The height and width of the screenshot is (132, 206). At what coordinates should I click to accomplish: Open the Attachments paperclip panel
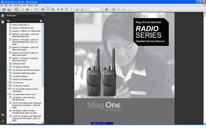pyautogui.click(x=3, y=121)
